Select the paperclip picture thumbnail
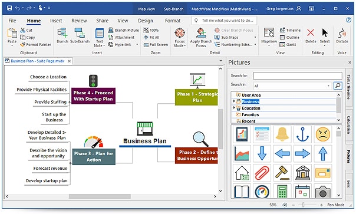 pyautogui.click(x=262, y=173)
